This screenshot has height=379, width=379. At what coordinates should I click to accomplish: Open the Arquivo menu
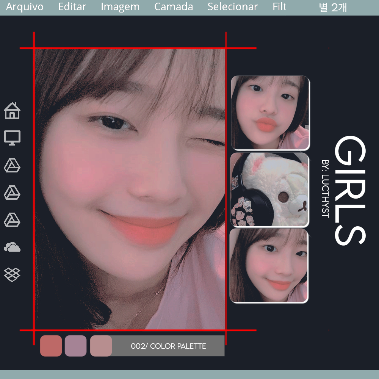pos(25,7)
